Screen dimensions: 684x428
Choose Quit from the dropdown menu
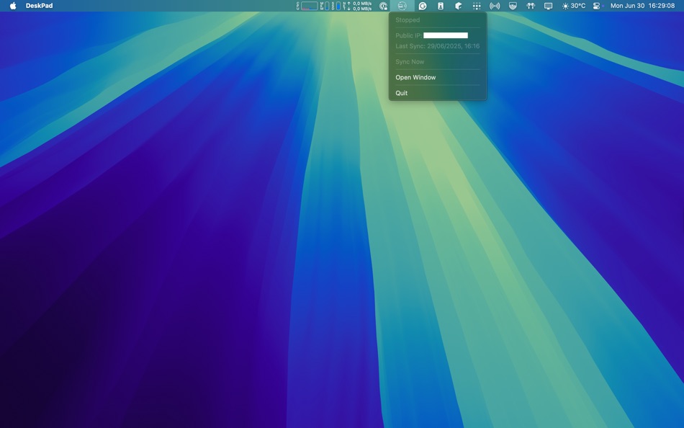point(438,93)
